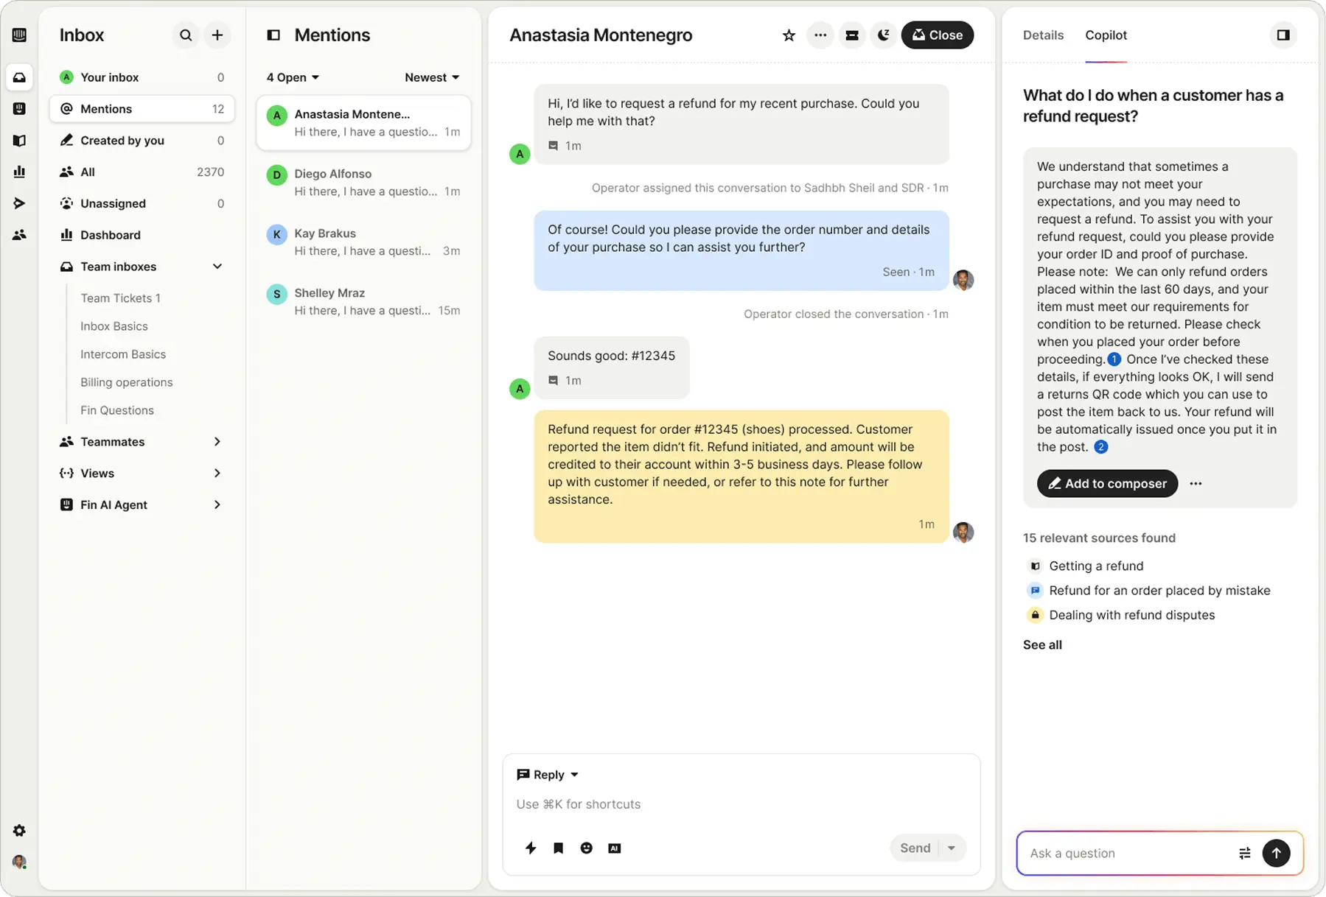Star the Anastasia Montenegro conversation
Viewport: 1326px width, 897px height.
tap(789, 35)
